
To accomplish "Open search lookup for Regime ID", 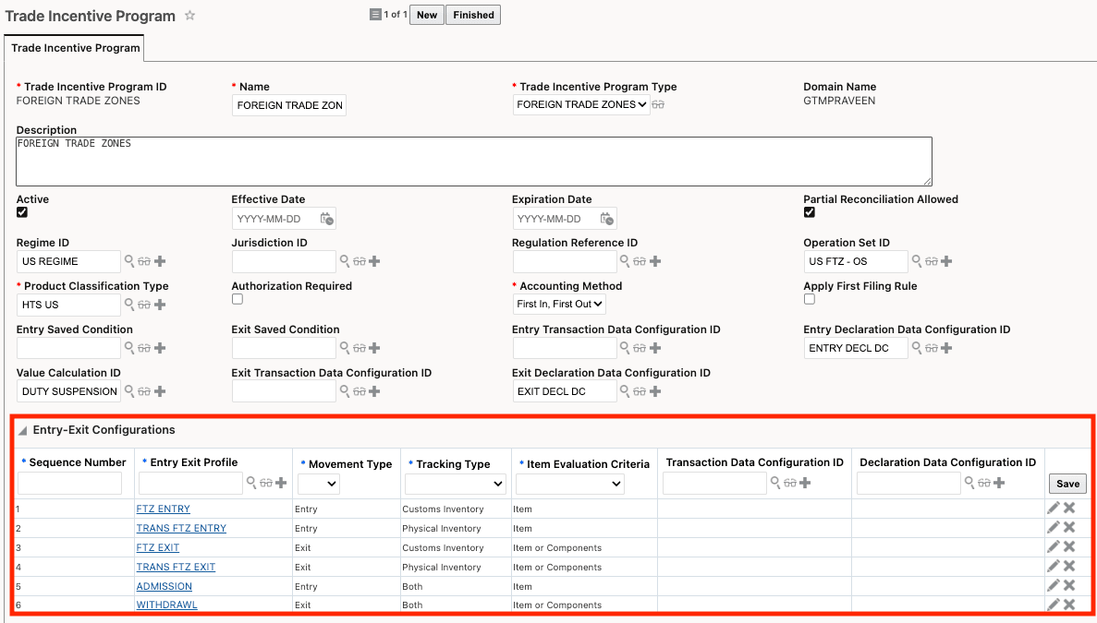I will pos(129,260).
